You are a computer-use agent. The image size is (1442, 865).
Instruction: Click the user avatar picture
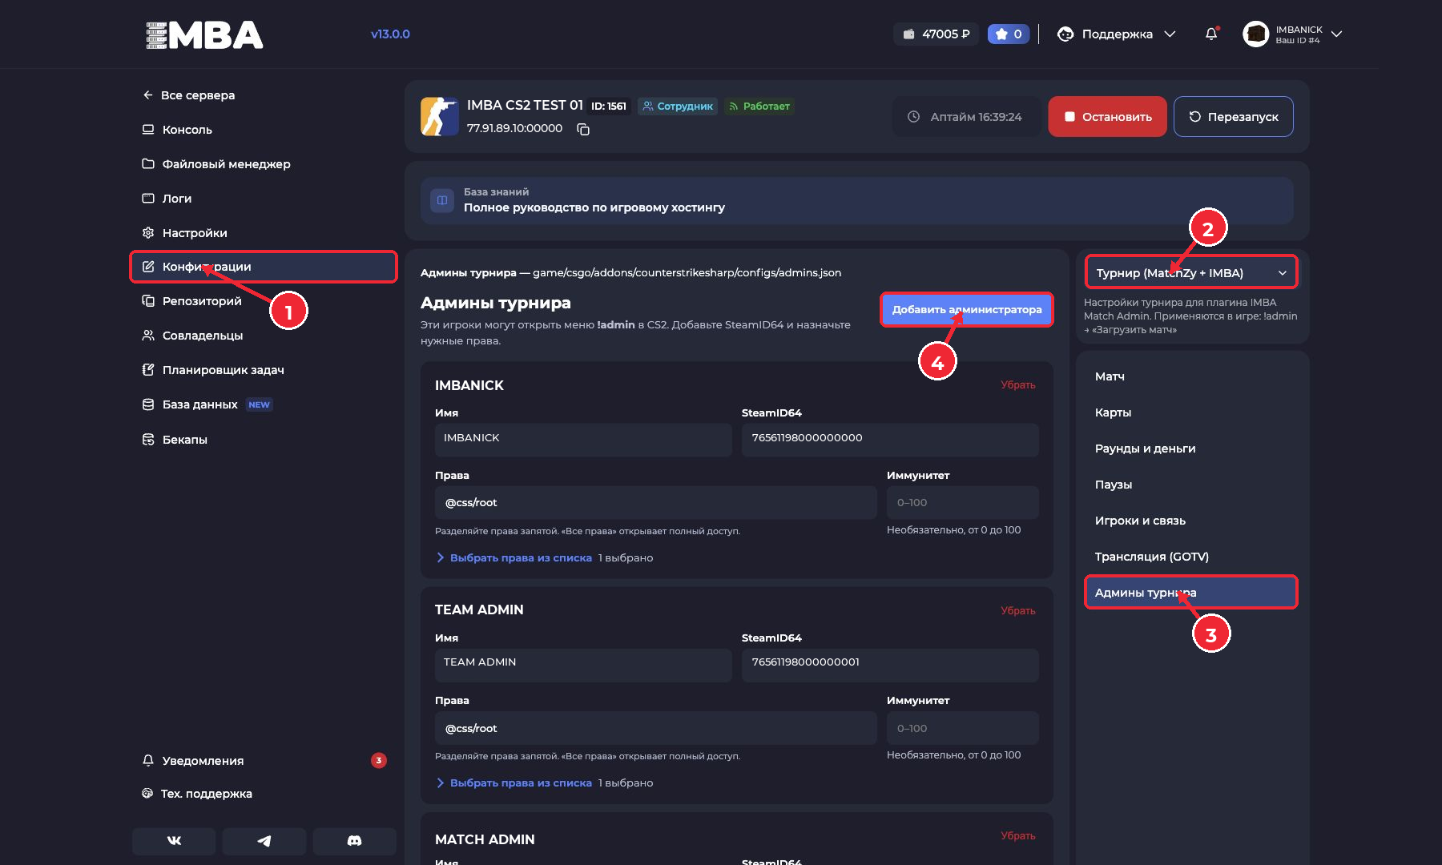click(1255, 34)
